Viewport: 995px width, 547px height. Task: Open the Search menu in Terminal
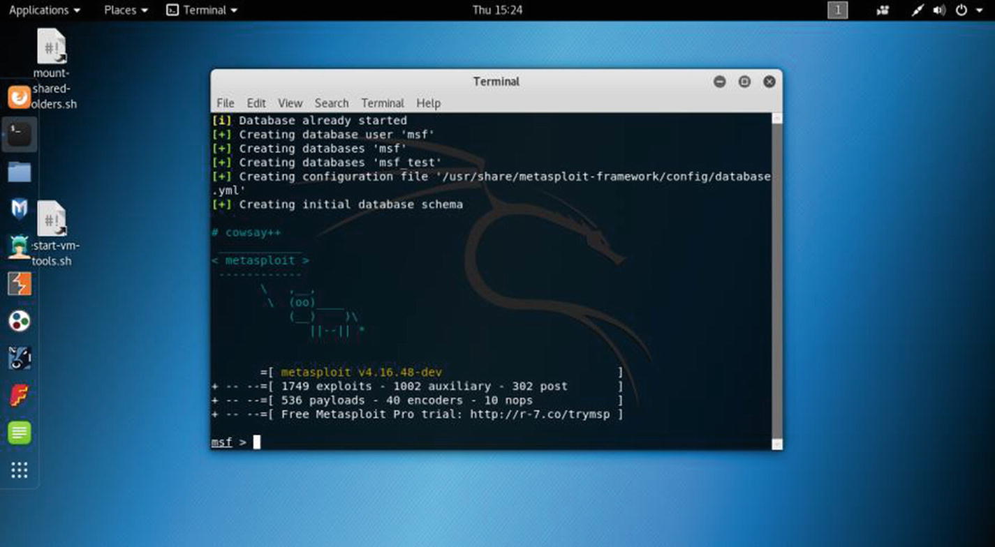(332, 103)
